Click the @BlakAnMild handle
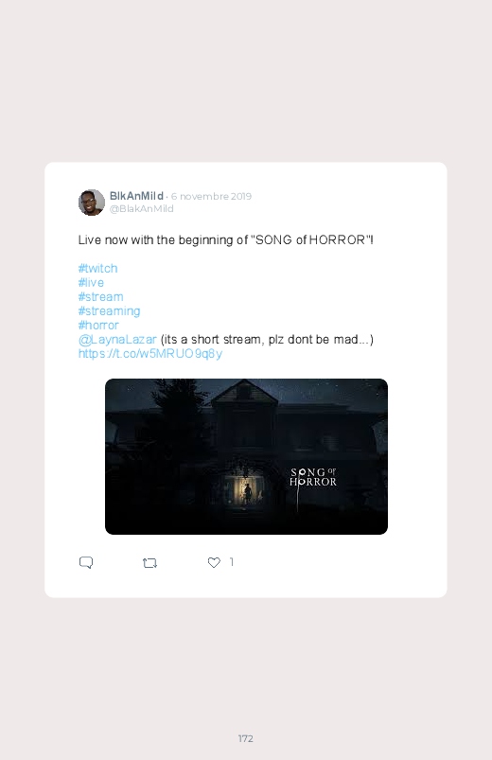 pyautogui.click(x=142, y=208)
